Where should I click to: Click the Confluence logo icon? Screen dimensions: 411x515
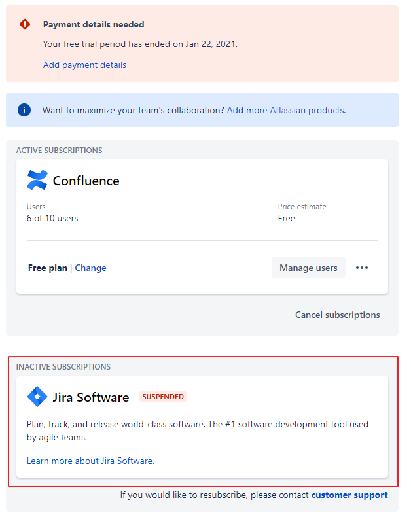tap(37, 180)
